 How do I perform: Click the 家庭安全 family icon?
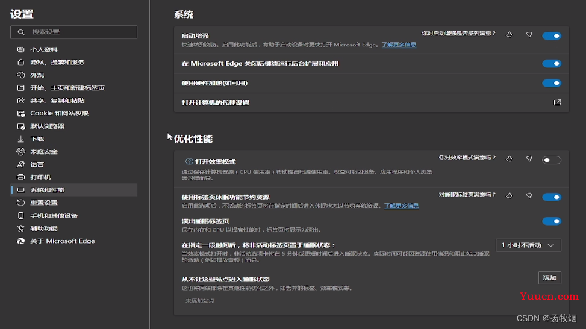pos(21,152)
